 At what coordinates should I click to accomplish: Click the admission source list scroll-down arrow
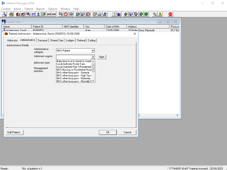(93, 81)
